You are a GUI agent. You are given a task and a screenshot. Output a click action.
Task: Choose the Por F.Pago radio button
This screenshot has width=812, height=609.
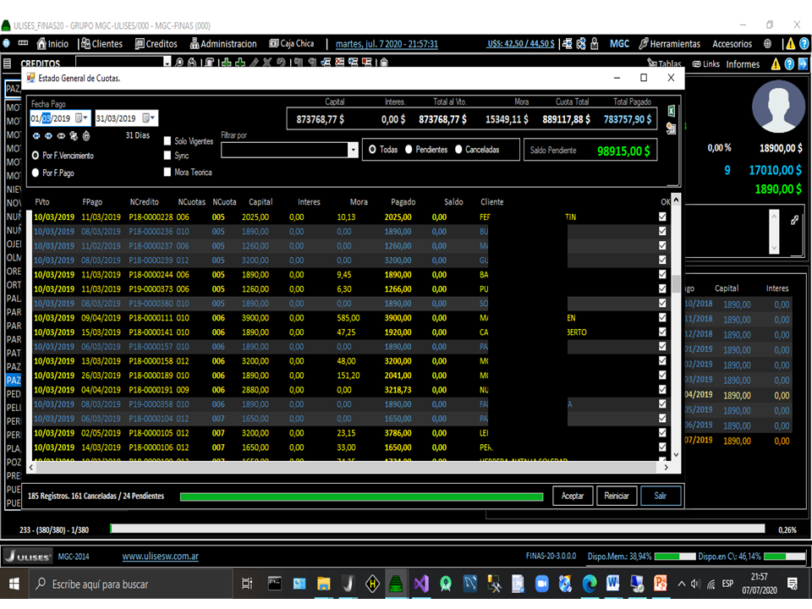tap(36, 173)
